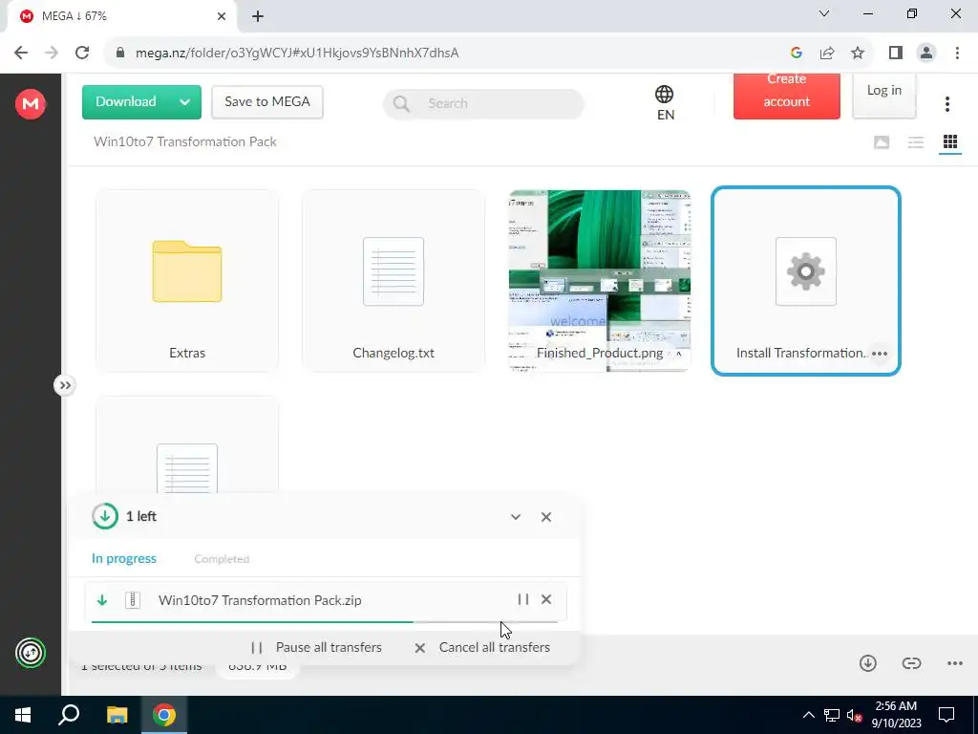
Task: Click Pause all transfers
Action: 316,647
